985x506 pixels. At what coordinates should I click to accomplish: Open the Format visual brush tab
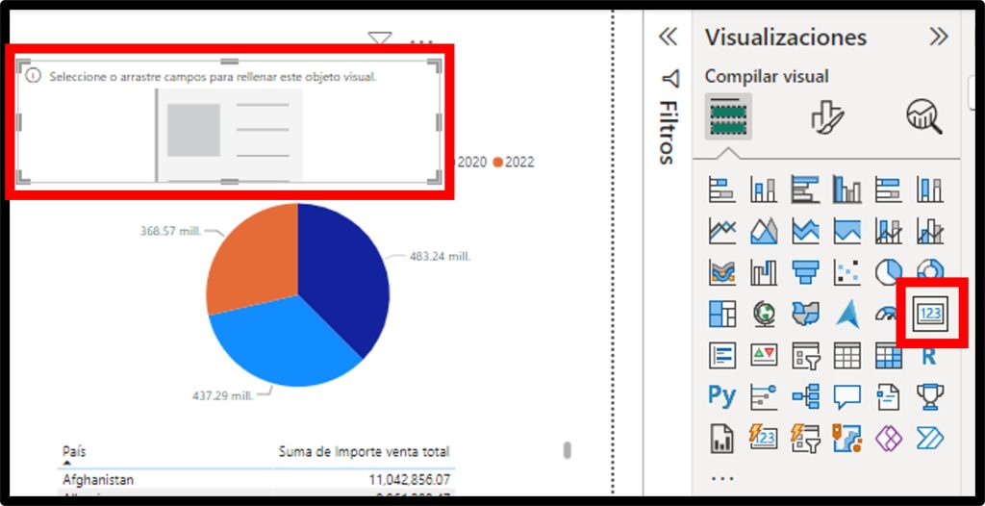coord(825,117)
